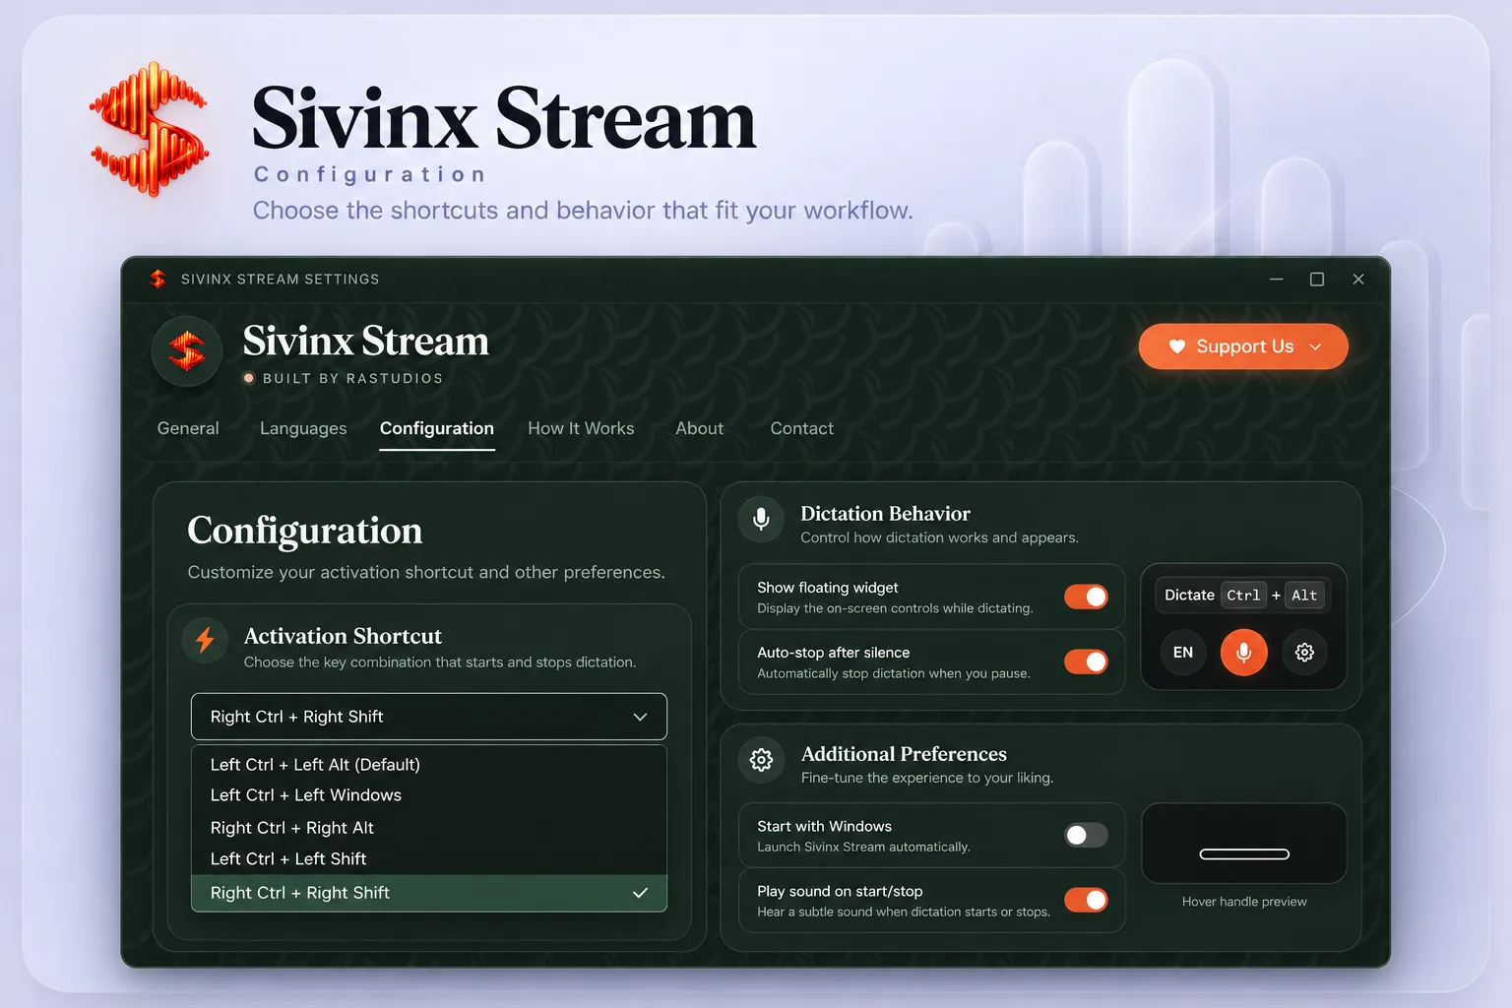
Task: Click the Additional Preferences gear icon
Action: (x=761, y=759)
